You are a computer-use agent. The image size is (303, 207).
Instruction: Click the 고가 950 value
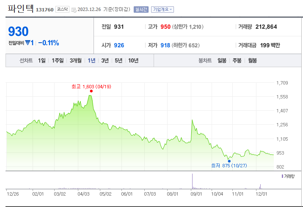pyautogui.click(x=165, y=27)
